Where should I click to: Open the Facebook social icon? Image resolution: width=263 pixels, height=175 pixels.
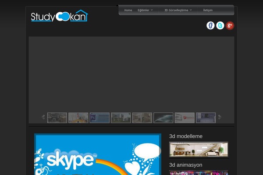210,25
